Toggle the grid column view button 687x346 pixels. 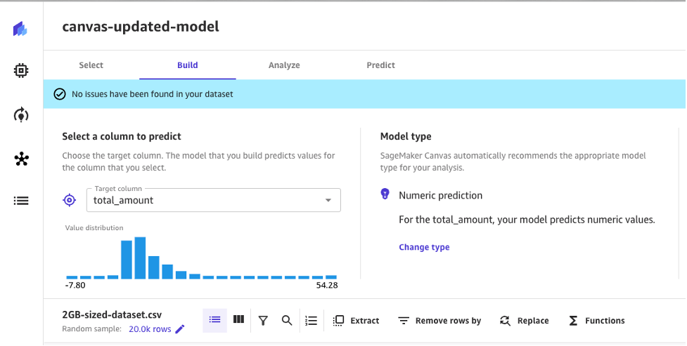(238, 320)
